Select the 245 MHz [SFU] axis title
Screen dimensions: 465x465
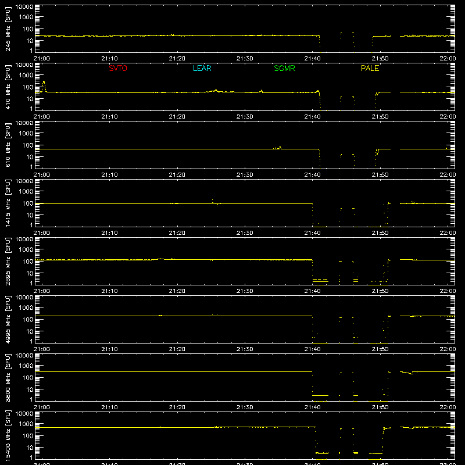tap(8, 28)
